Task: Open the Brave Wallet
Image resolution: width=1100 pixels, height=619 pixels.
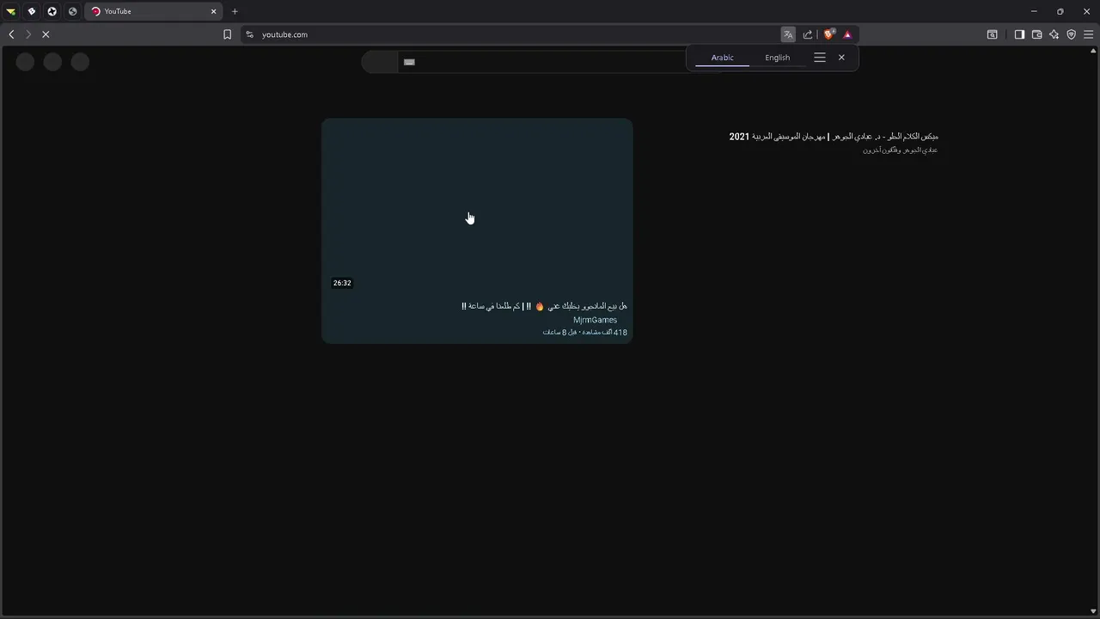Action: pos(1036,34)
